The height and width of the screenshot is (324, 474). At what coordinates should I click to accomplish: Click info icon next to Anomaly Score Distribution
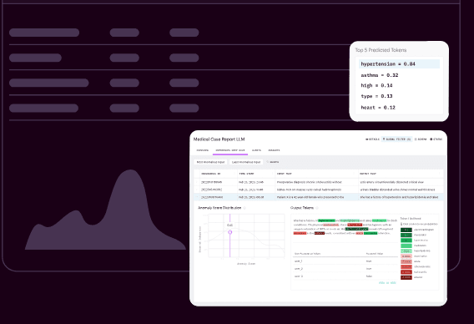point(245,208)
